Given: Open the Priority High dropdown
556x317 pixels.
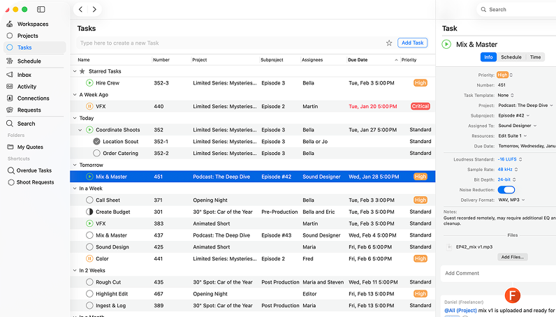Looking at the screenshot, I should click(505, 75).
